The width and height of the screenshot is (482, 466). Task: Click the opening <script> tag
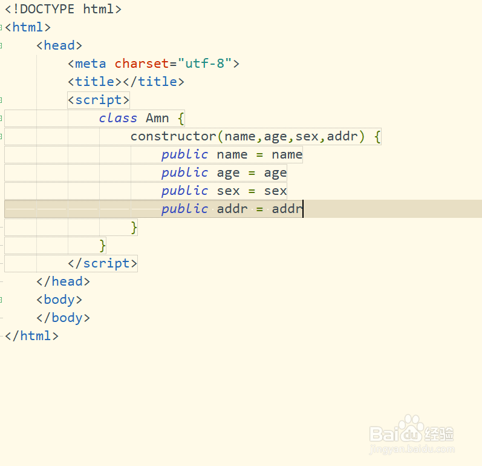click(99, 100)
